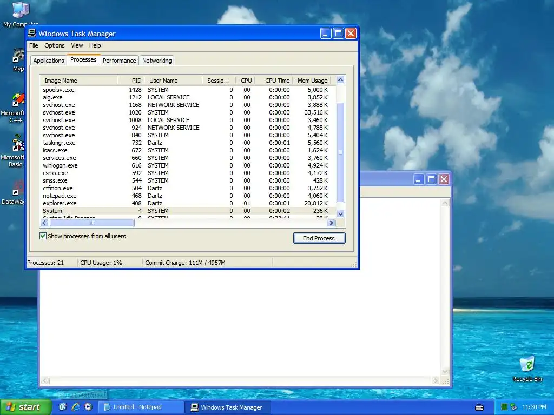This screenshot has width=554, height=415.
Task: Select the spoolsv.exe process row
Action: pos(188,90)
